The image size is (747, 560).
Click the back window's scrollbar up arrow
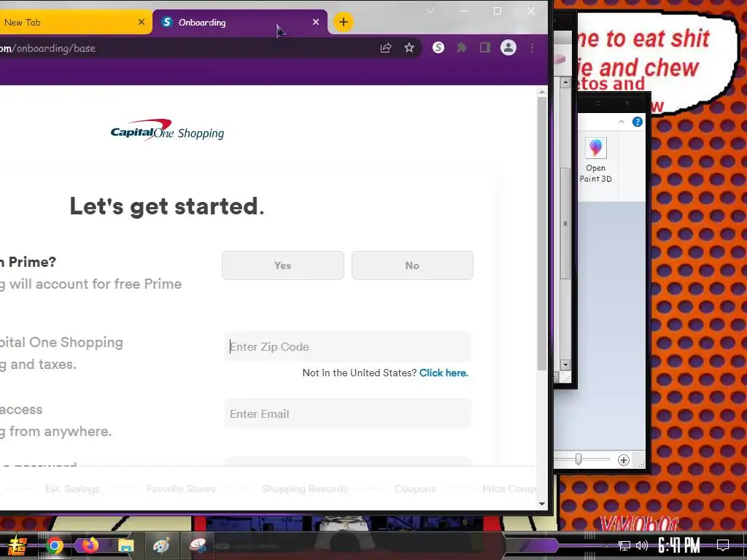point(565,82)
